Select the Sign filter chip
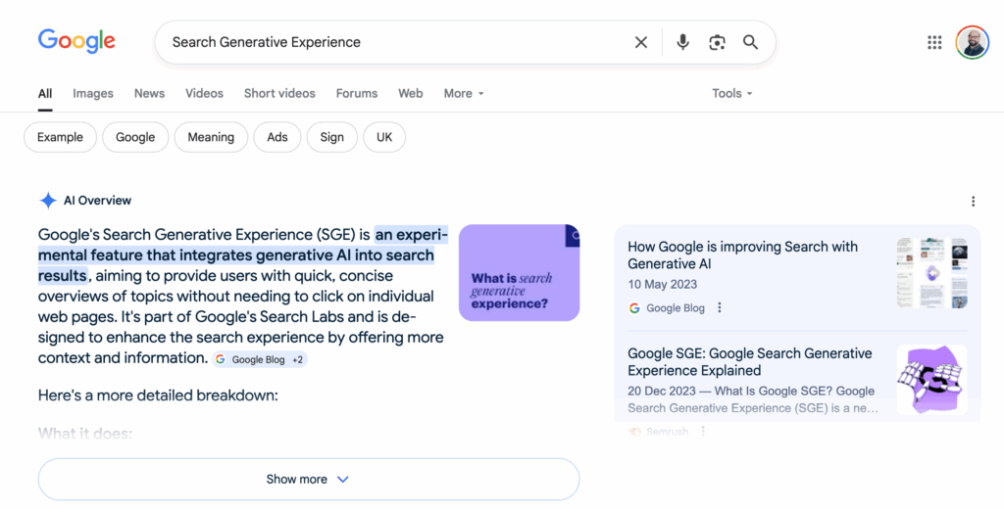 (x=331, y=137)
